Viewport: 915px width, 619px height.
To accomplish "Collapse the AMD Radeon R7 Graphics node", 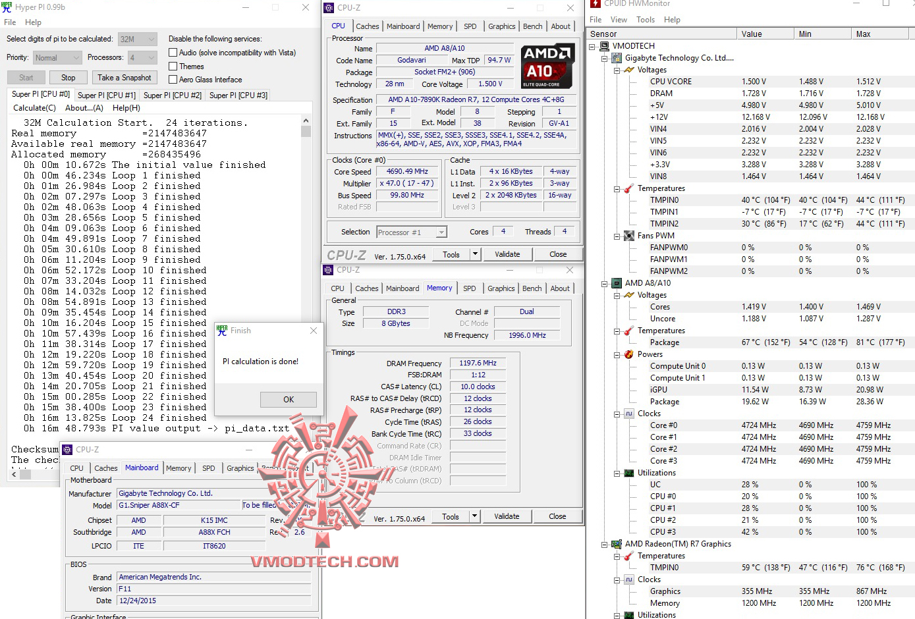I will (x=604, y=545).
